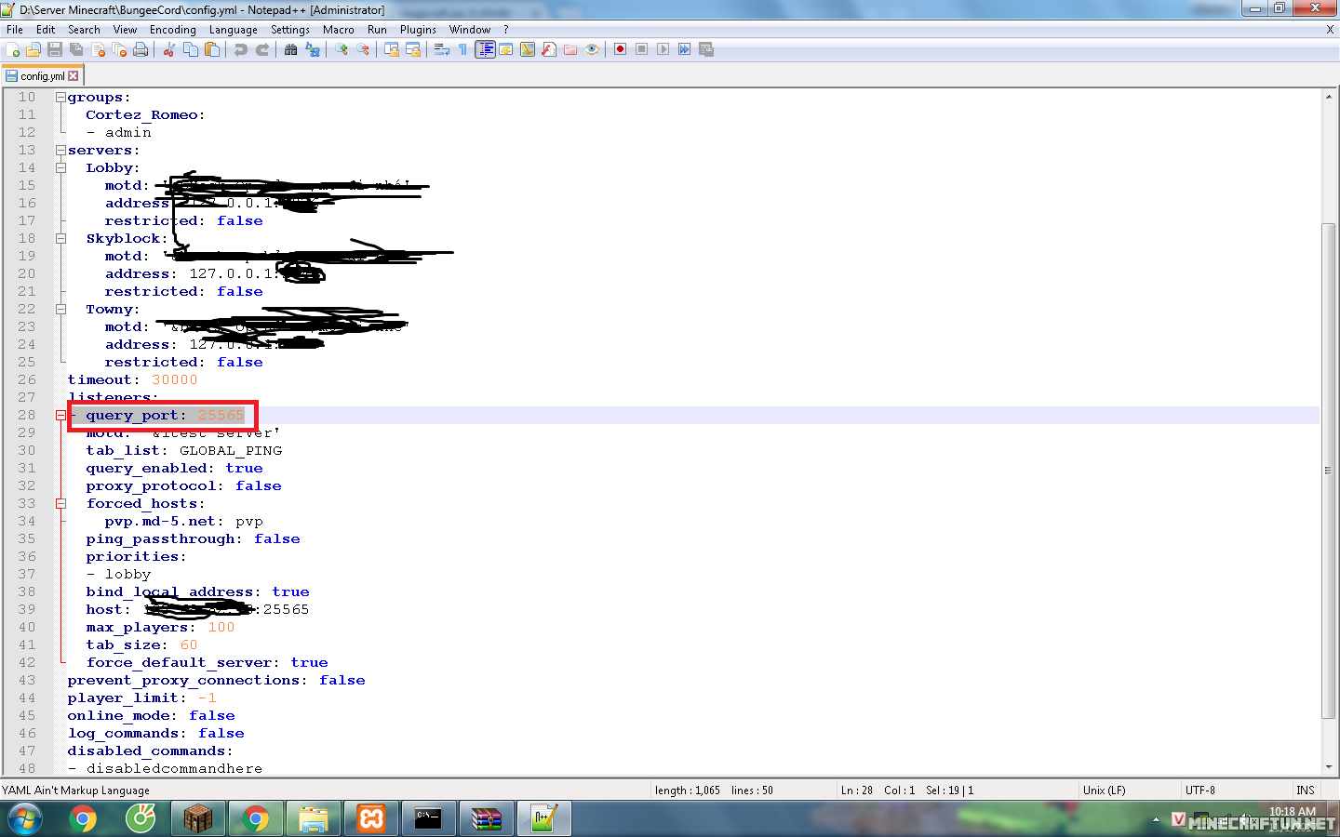The image size is (1340, 837).
Task: Open the Minecraft taskbar icon
Action: pyautogui.click(x=198, y=818)
